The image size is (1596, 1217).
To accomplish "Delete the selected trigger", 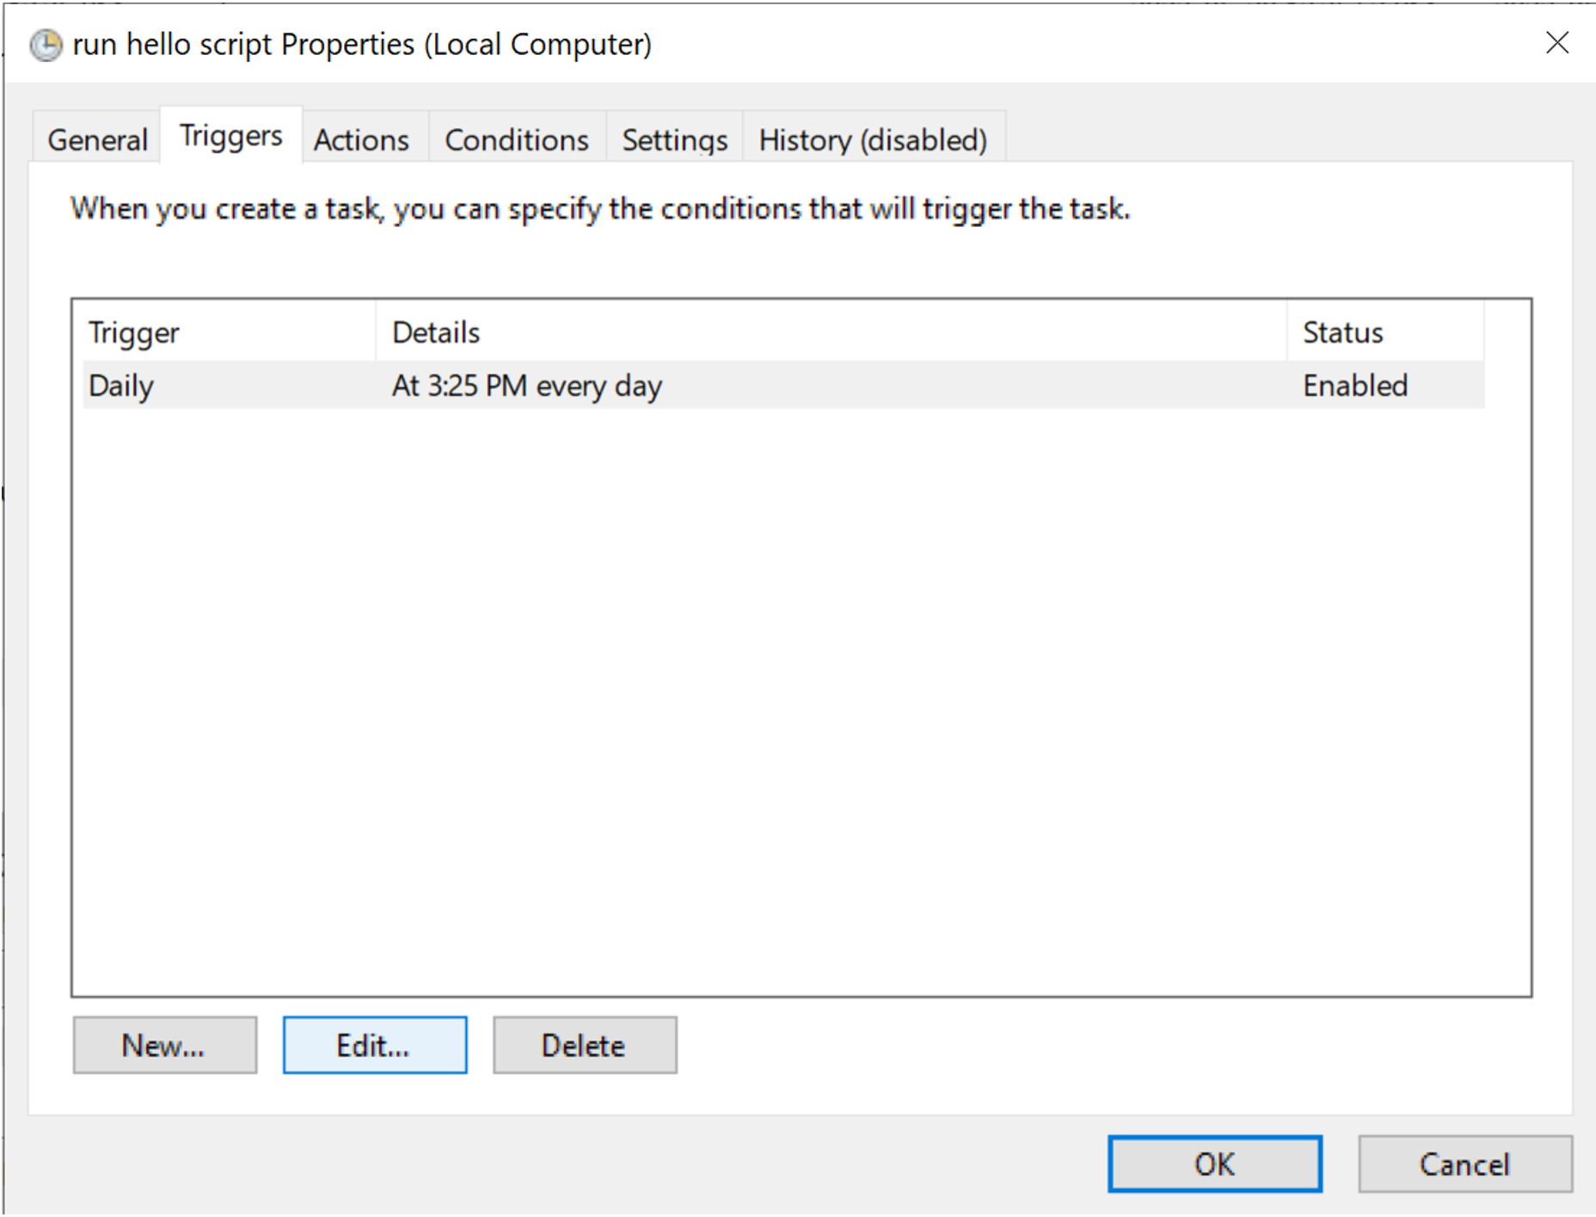I will (x=584, y=1045).
